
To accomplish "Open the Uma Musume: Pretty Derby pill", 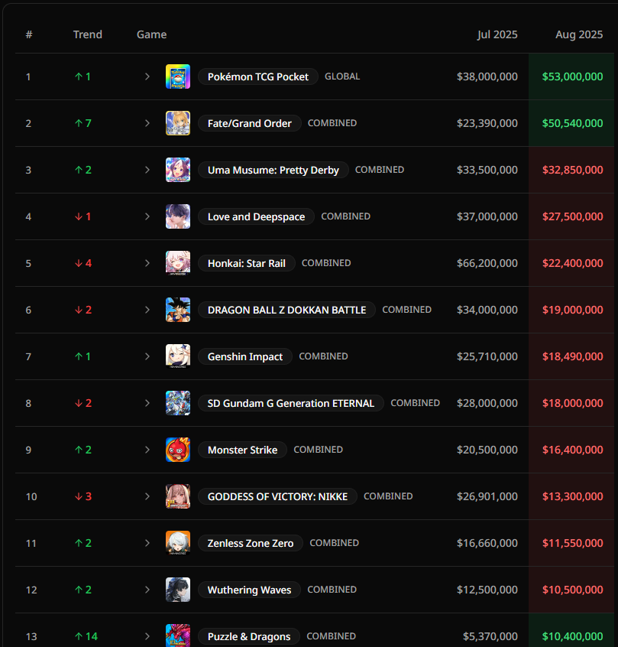I will 273,170.
